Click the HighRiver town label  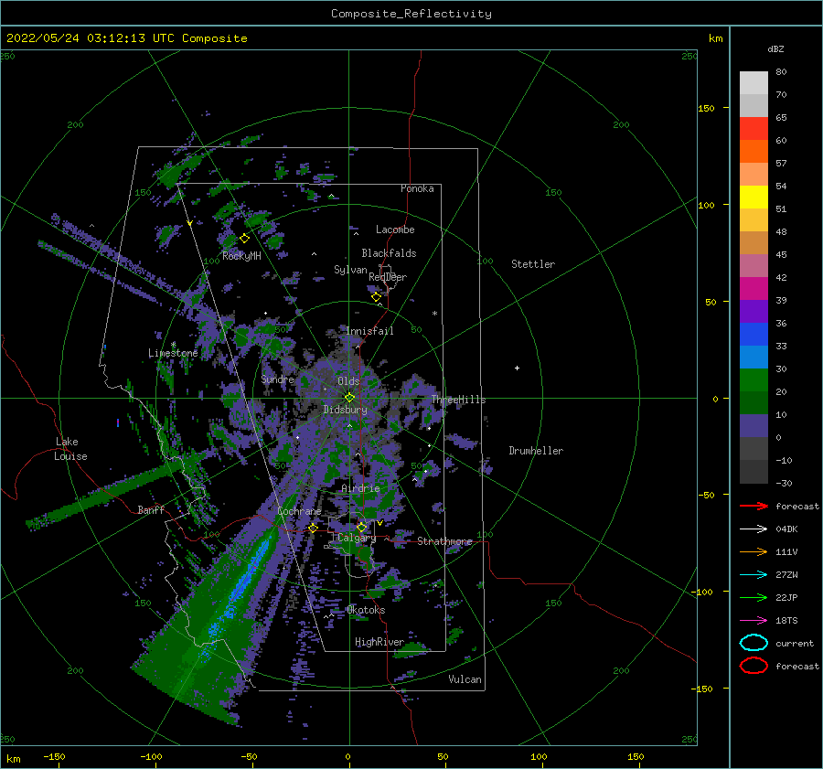coord(379,642)
